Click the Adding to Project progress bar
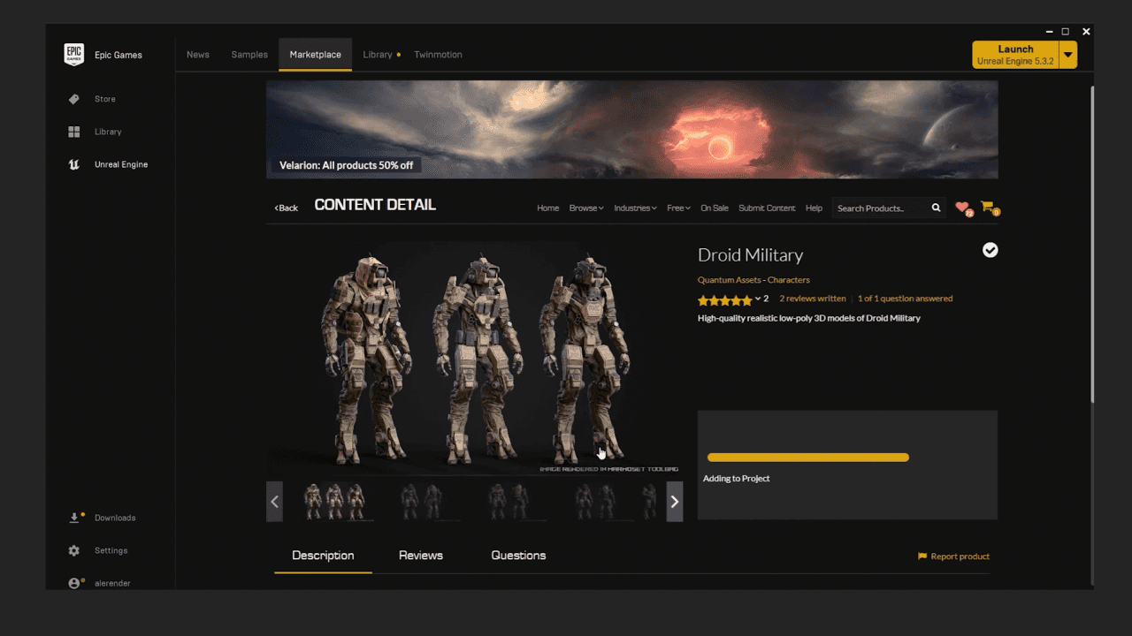The height and width of the screenshot is (636, 1132). pos(807,458)
